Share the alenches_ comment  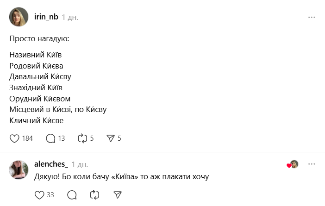(117, 195)
